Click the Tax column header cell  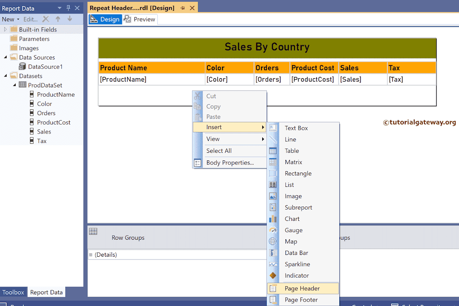click(x=411, y=68)
